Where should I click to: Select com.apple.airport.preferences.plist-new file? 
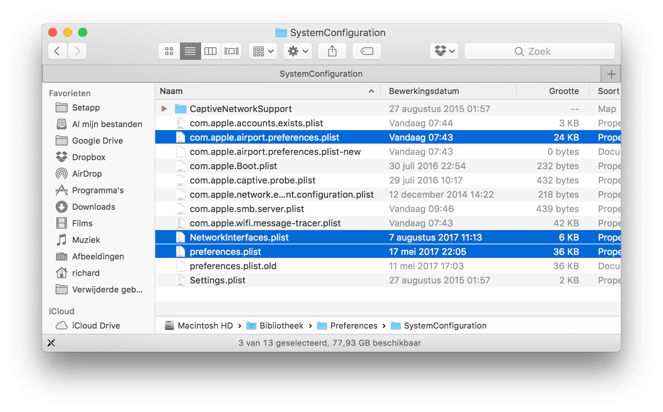tap(388, 152)
